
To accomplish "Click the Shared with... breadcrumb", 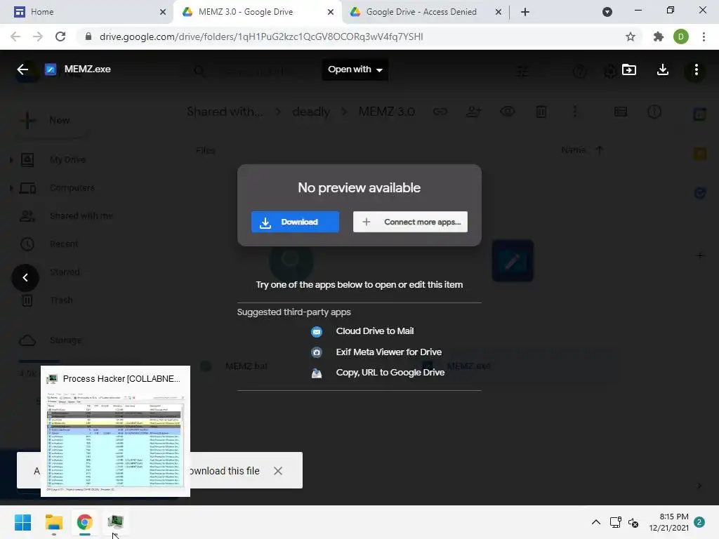I will [x=225, y=112].
